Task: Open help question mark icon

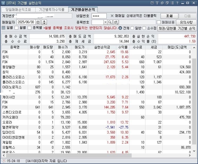Action: click(177, 3)
